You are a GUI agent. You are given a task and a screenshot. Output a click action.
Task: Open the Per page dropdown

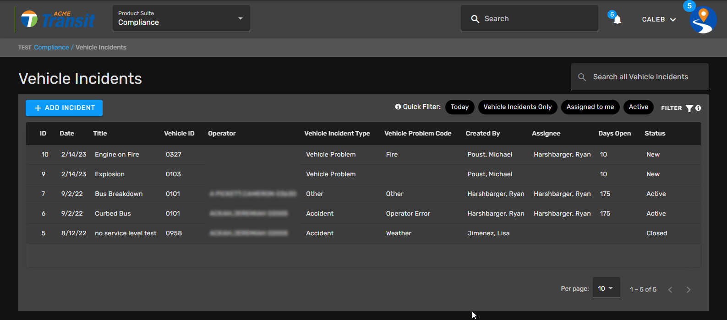[x=606, y=288]
